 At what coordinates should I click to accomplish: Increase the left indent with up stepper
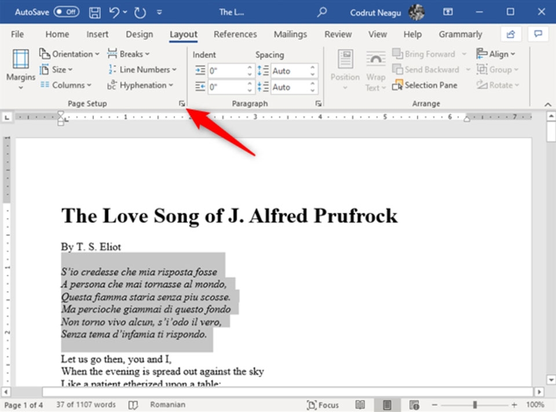[250, 67]
